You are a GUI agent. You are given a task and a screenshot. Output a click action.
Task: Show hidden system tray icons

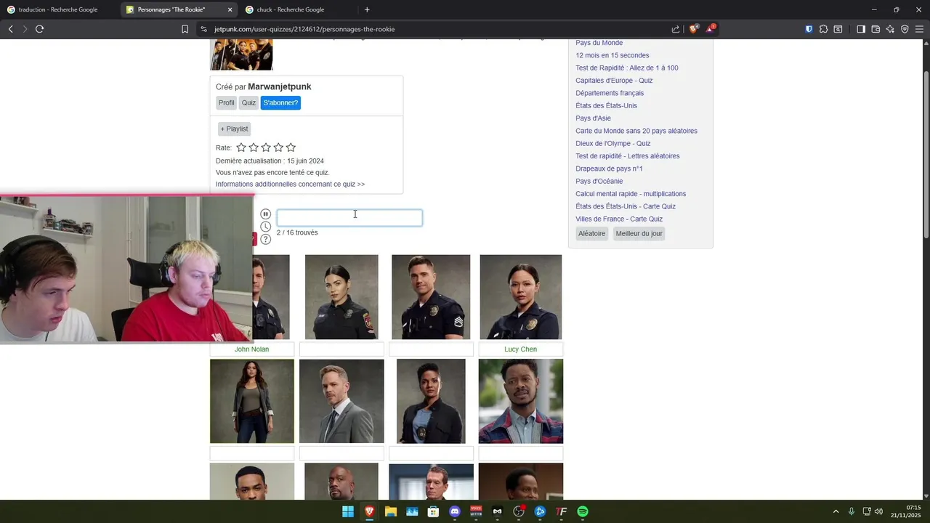836,511
